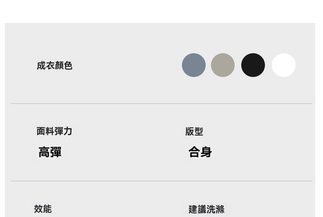Image resolution: width=323 pixels, height=217 pixels.
Task: Click the 版型 heading
Action: point(194,131)
